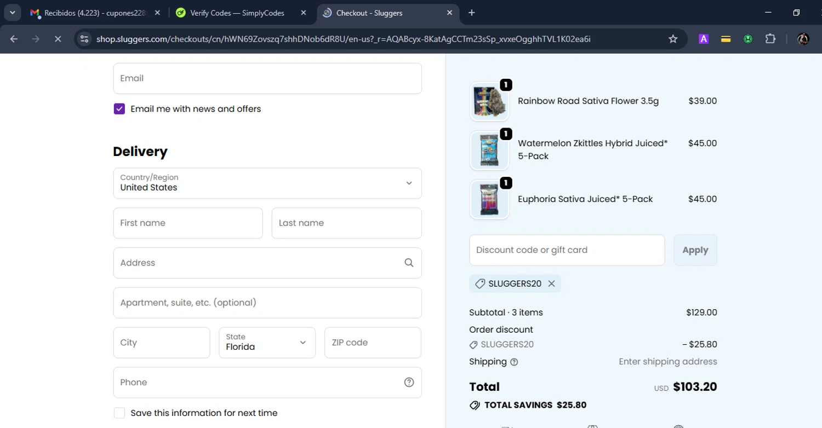This screenshot has width=822, height=428.
Task: Focus the Phone field
Action: click(x=267, y=383)
